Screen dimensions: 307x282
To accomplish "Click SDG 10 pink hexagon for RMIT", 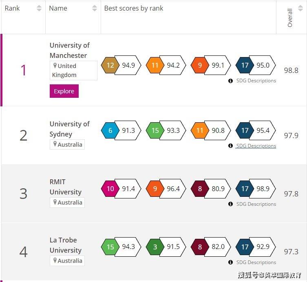I will click(110, 189).
